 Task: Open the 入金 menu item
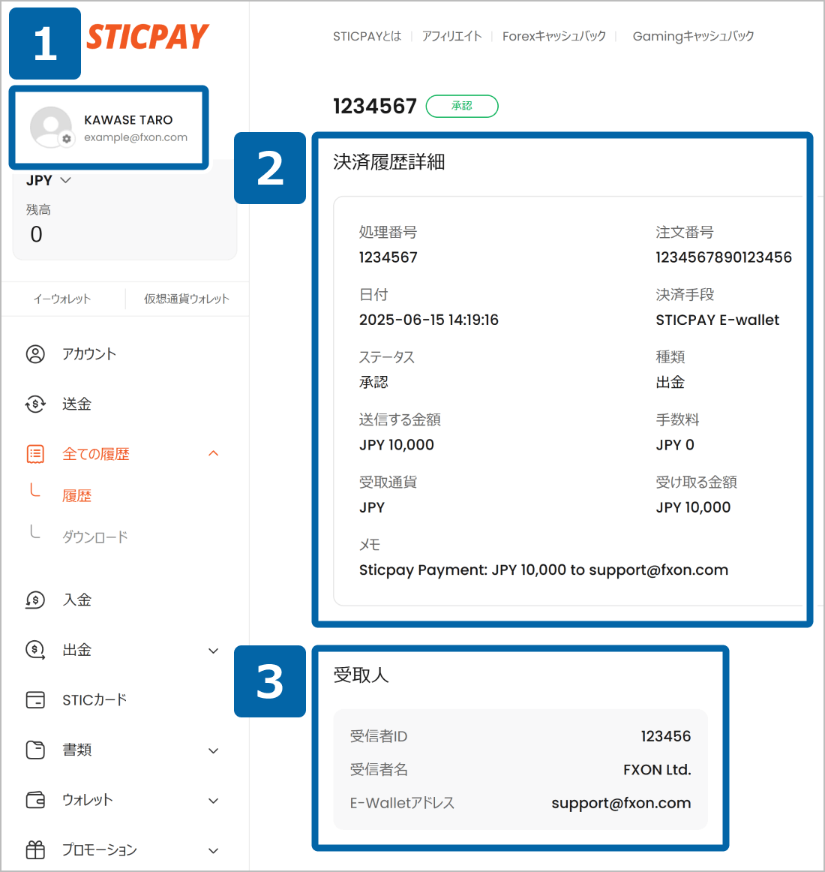tap(76, 600)
